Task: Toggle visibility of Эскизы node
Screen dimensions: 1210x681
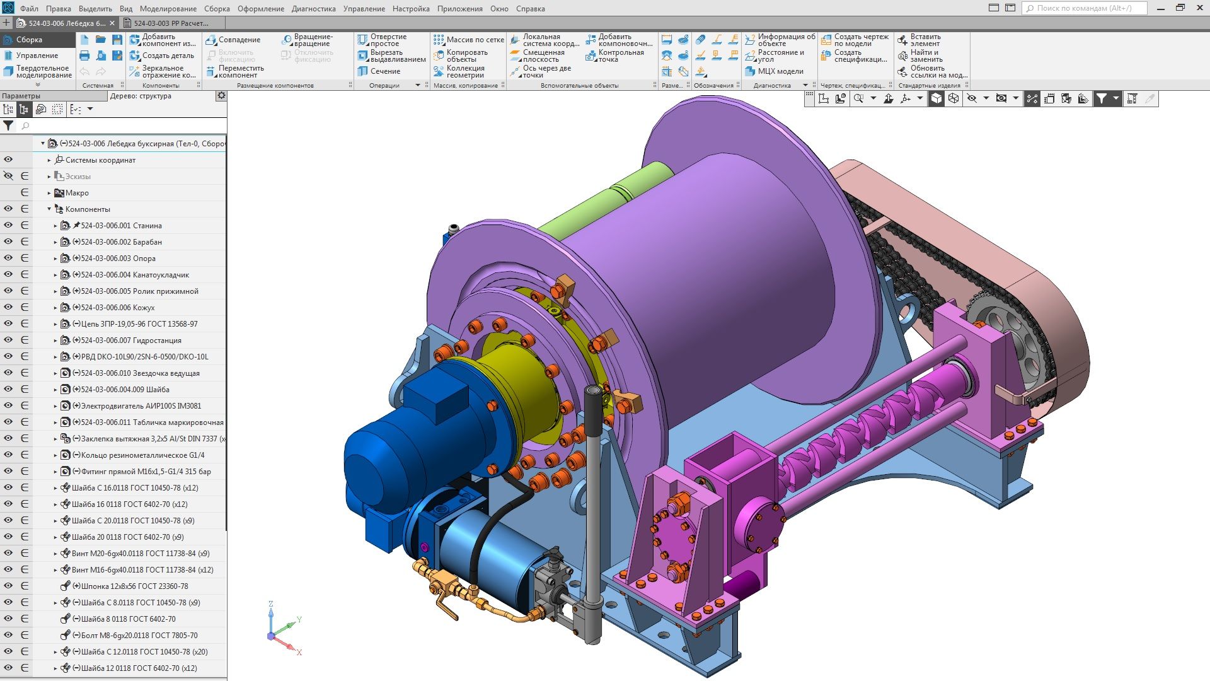Action: tap(8, 177)
